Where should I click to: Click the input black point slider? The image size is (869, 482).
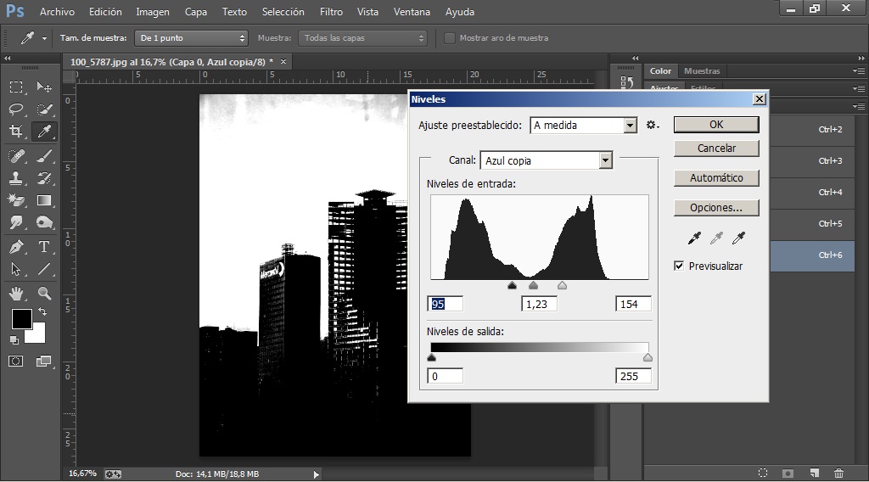coord(512,285)
